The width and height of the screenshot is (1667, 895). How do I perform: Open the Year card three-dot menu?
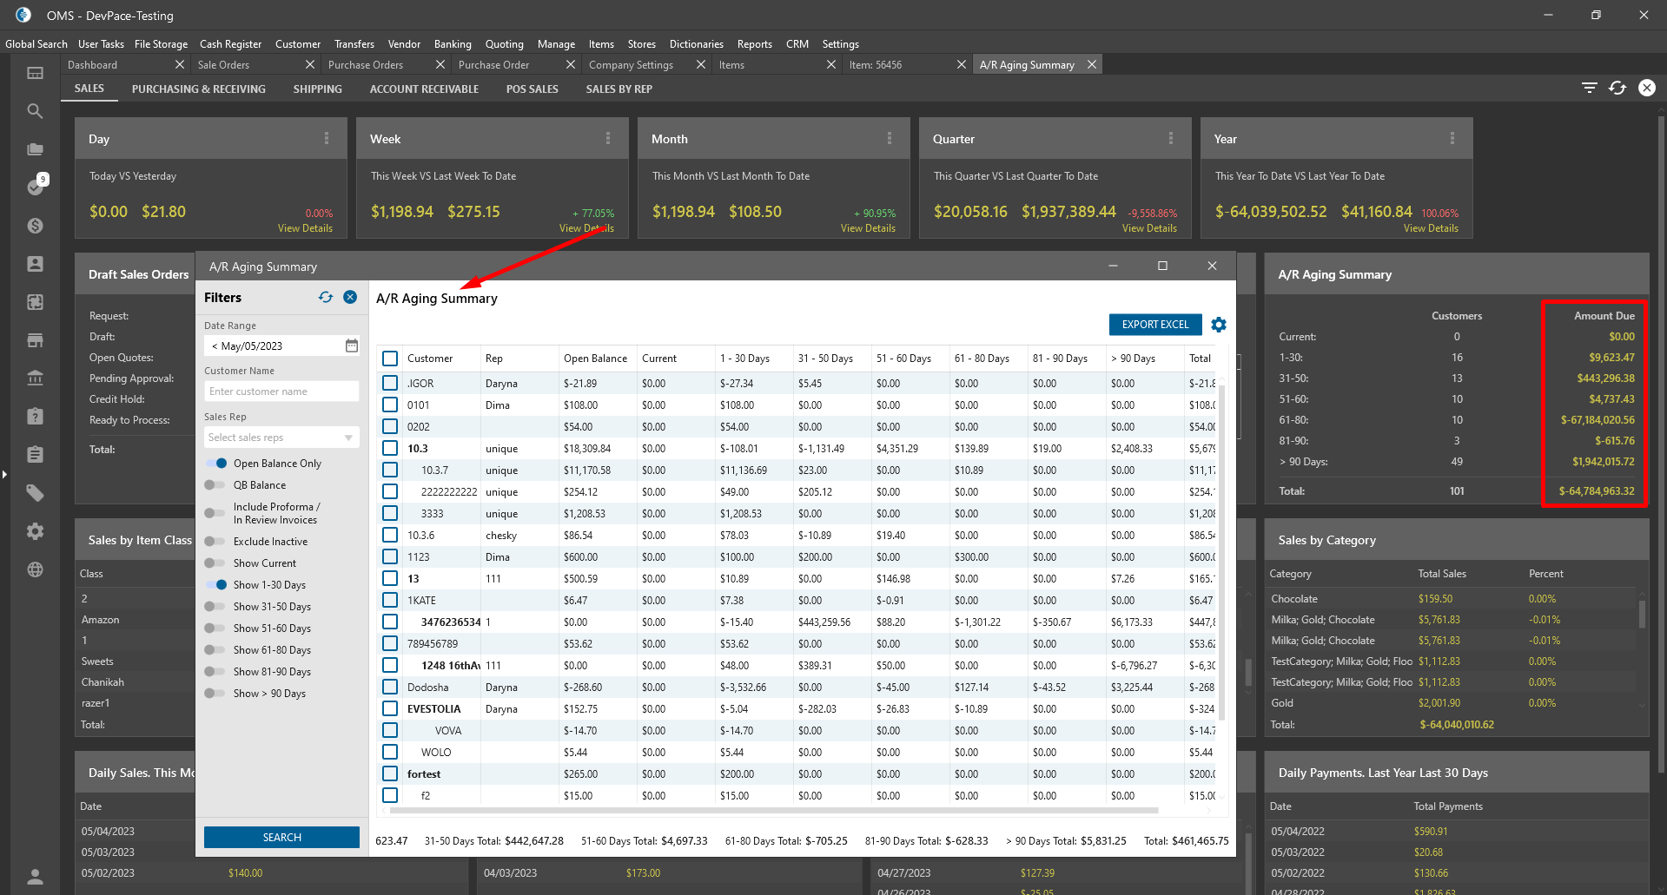coord(1452,139)
